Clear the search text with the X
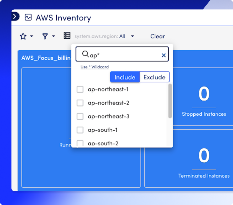Viewport: 233px width, 205px height. click(x=164, y=55)
